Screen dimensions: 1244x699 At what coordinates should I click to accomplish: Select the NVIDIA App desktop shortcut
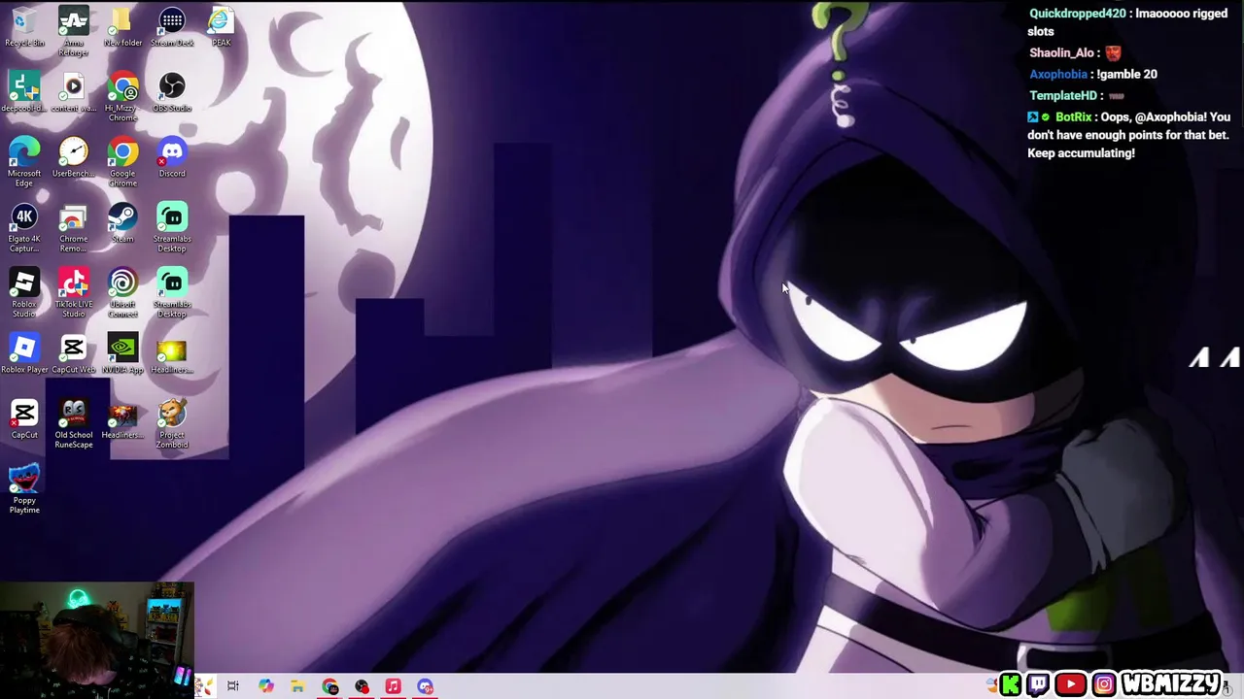tap(122, 353)
